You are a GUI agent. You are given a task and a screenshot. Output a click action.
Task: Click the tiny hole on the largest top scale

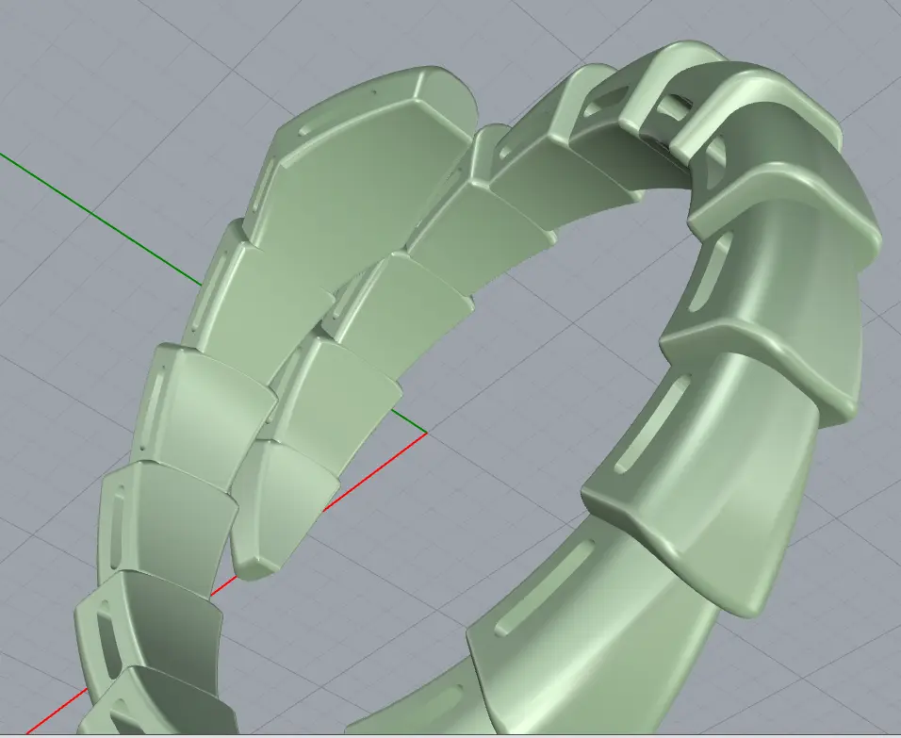(376, 92)
